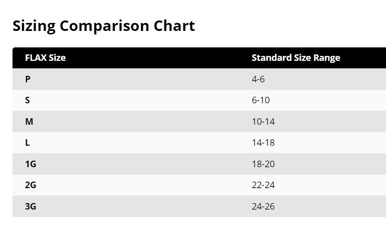This screenshot has width=386, height=233.
Task: Select the '14-18' standard size value
Action: point(263,143)
